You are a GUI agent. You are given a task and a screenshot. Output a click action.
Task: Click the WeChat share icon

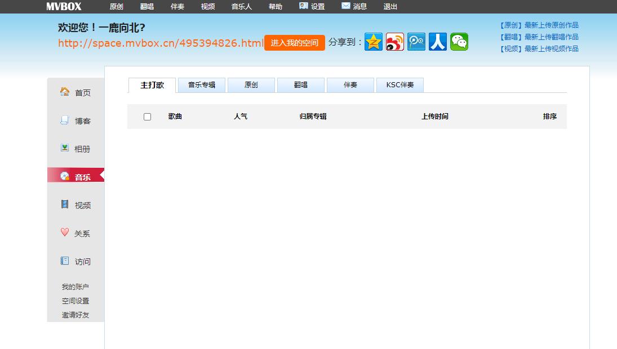pyautogui.click(x=459, y=42)
